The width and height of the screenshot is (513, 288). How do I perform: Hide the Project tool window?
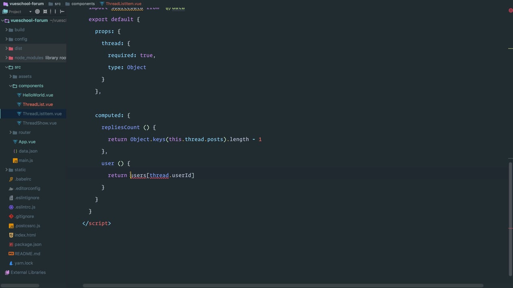tap(62, 12)
